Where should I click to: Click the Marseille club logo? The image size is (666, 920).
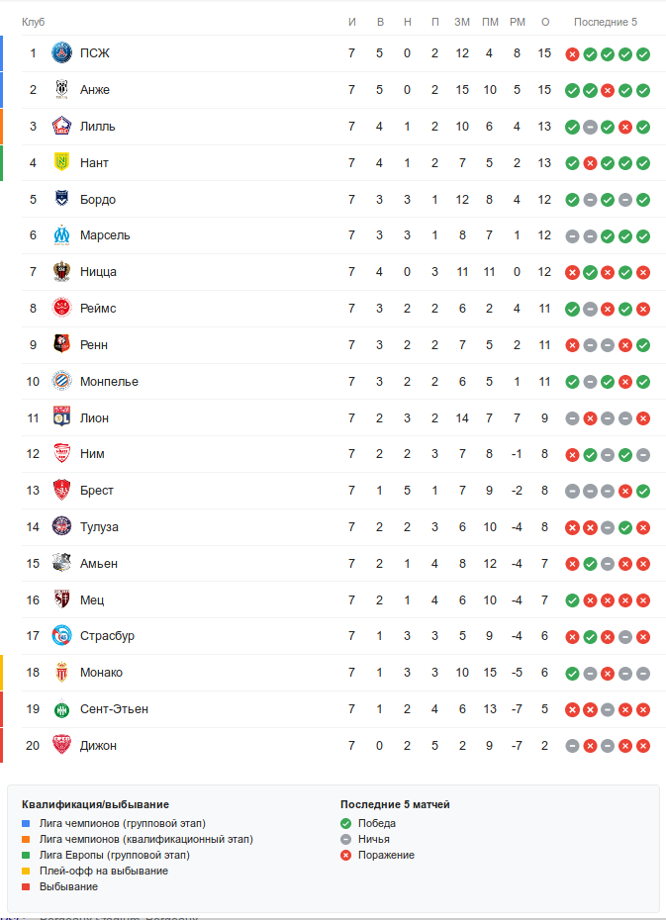click(x=62, y=235)
